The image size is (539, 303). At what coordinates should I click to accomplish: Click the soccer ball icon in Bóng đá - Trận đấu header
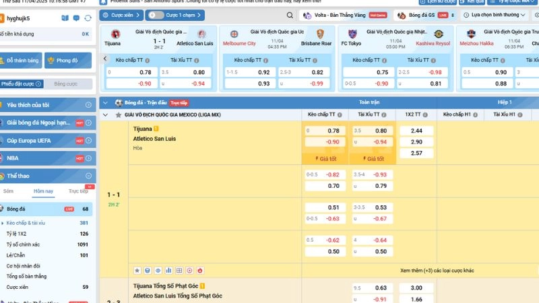click(x=119, y=103)
